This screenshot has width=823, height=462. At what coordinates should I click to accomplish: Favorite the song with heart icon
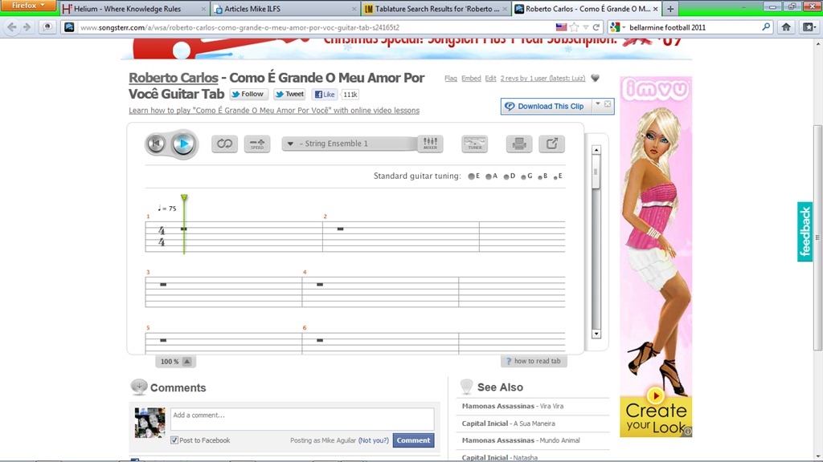pyautogui.click(x=596, y=78)
